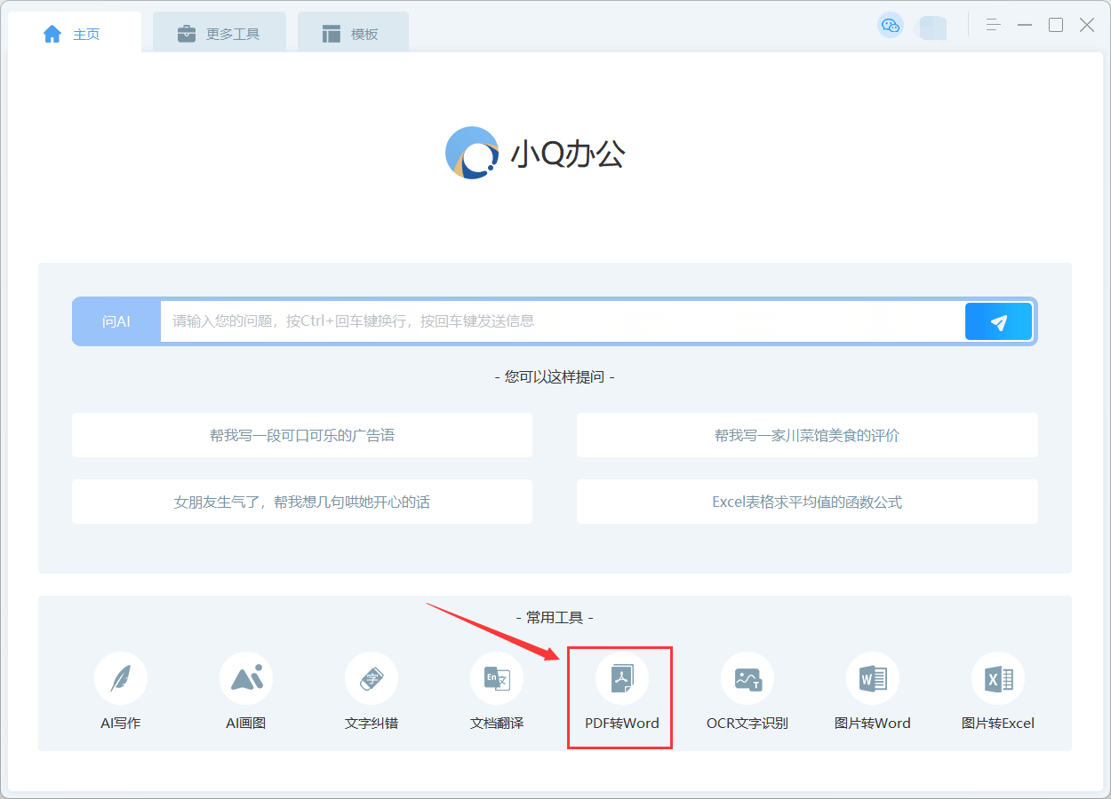
Task: Open the hamburger settings menu
Action: pyautogui.click(x=993, y=25)
